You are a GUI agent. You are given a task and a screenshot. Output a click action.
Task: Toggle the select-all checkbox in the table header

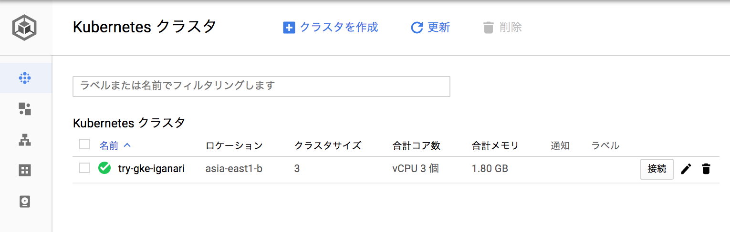(x=84, y=144)
